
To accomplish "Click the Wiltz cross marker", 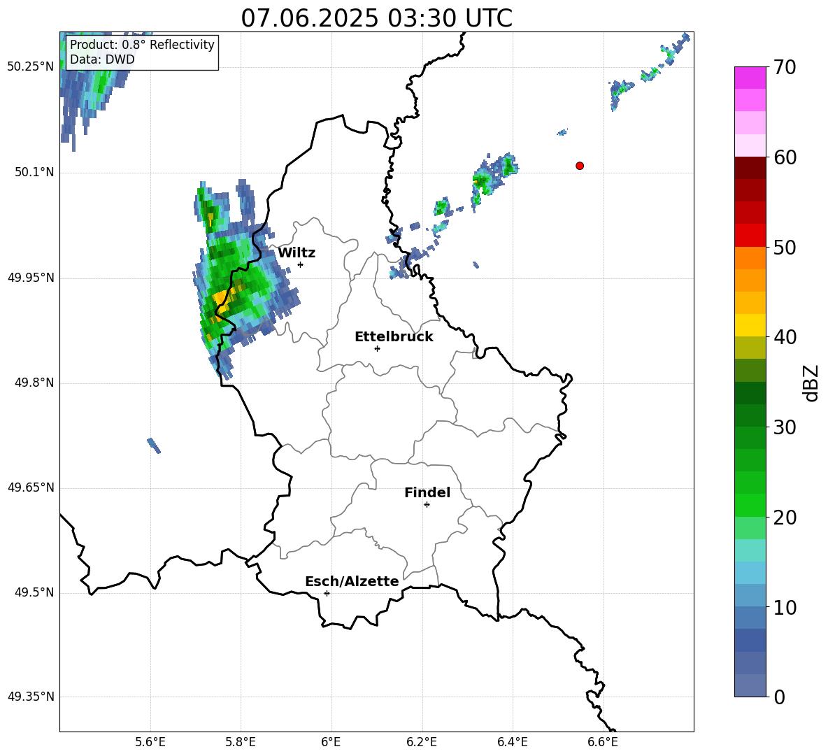I will tap(301, 264).
